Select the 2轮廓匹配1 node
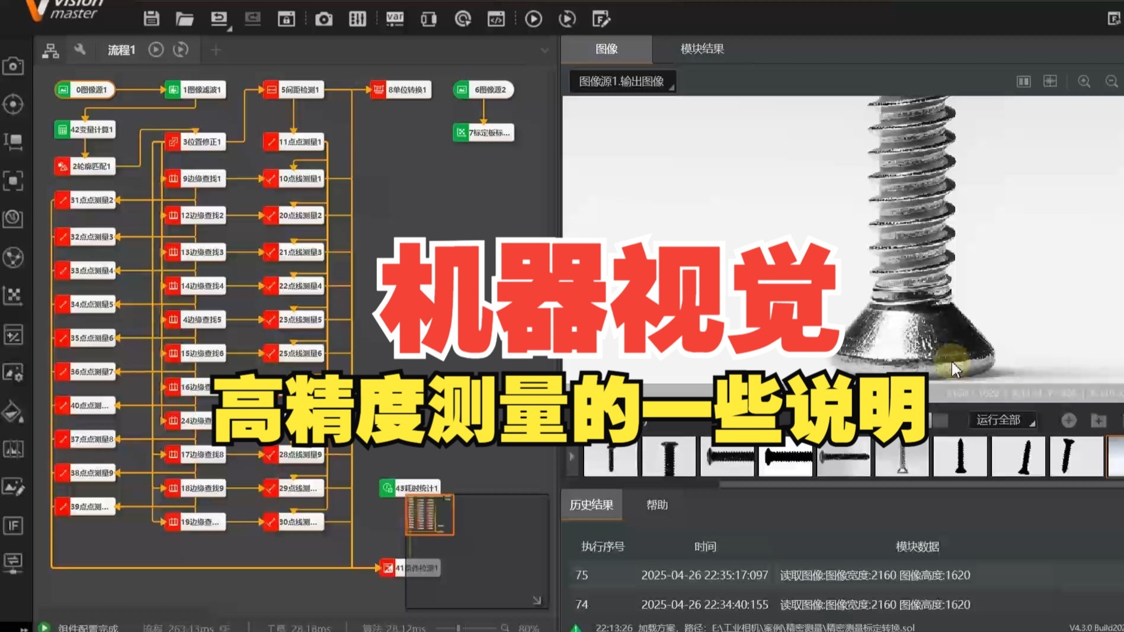The width and height of the screenshot is (1124, 632). click(x=84, y=166)
